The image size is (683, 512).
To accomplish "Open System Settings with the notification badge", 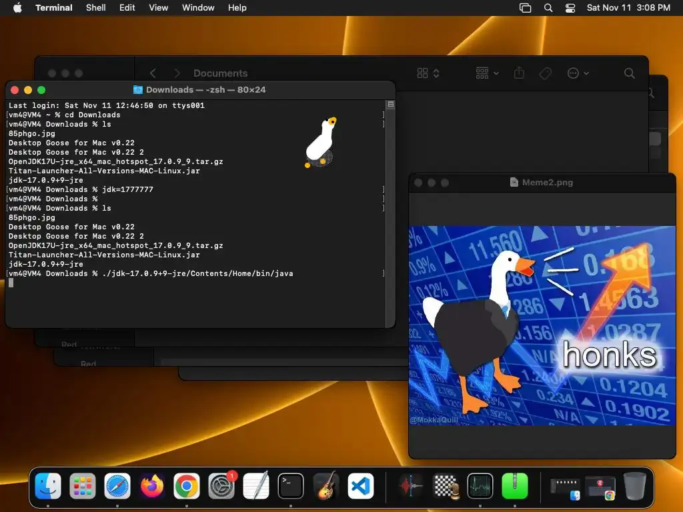I will pos(221,486).
